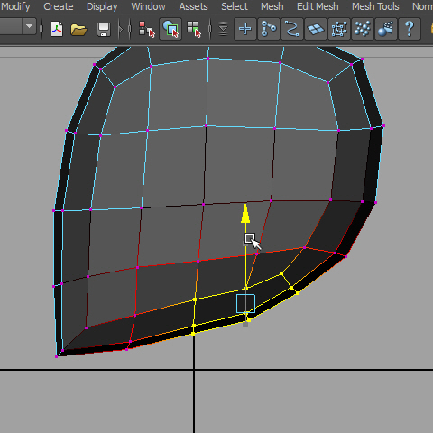Open the selection mask down-arrow menu
This screenshot has width=433, height=433.
223,29
